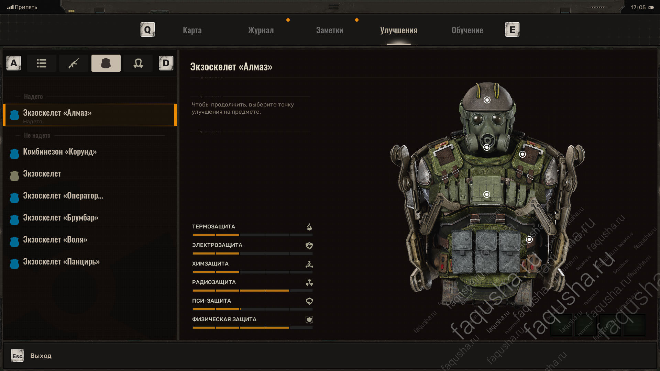Click the Электрозащита stat bar
This screenshot has width=660, height=371.
click(x=253, y=254)
